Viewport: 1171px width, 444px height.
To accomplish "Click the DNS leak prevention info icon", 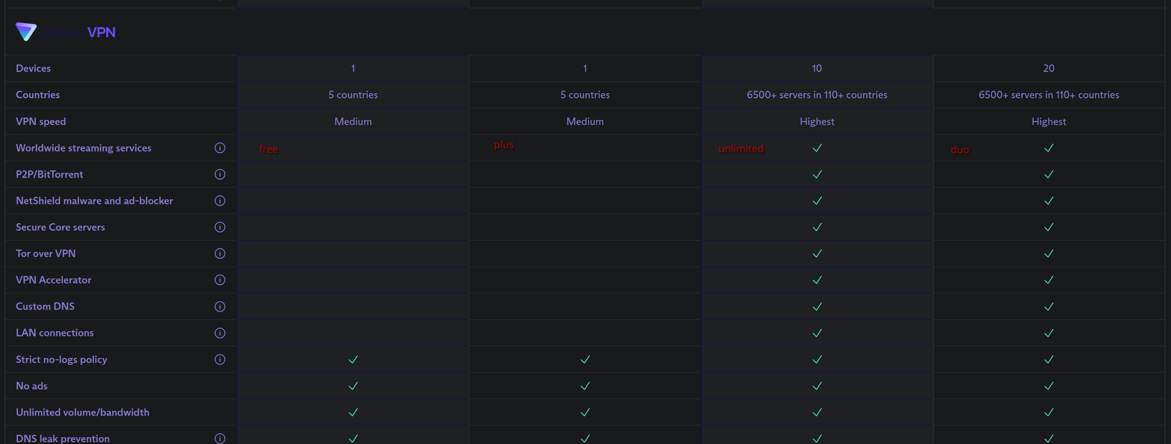I will pos(220,438).
